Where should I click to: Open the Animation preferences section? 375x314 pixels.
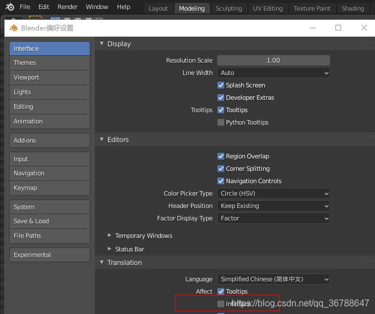coord(50,121)
